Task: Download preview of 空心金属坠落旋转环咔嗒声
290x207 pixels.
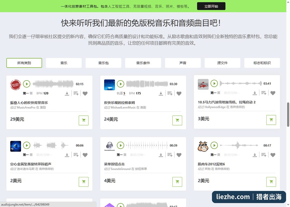Action: 67,155
